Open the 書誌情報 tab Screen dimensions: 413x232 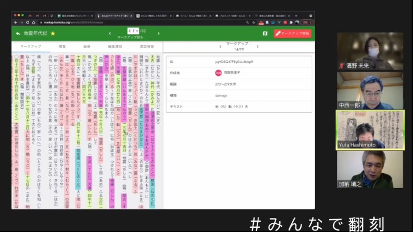pos(147,46)
